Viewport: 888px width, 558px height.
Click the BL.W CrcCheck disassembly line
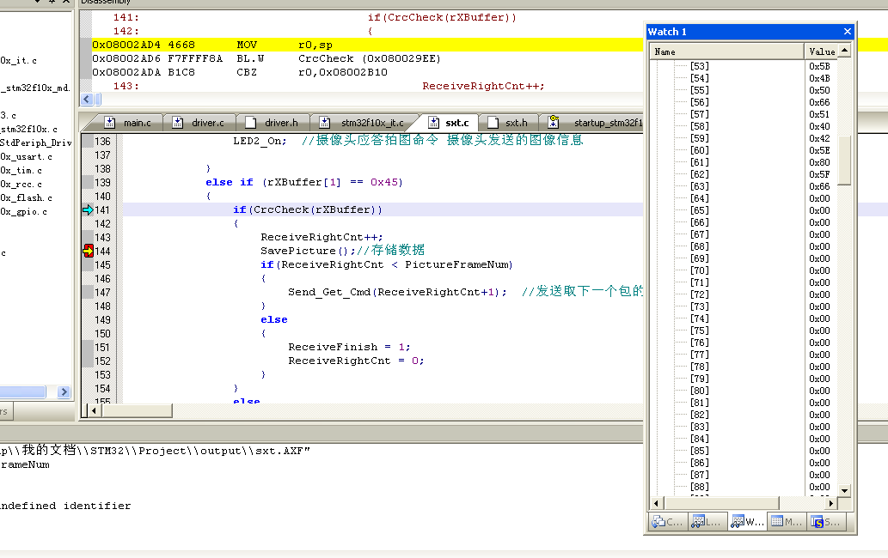point(266,58)
